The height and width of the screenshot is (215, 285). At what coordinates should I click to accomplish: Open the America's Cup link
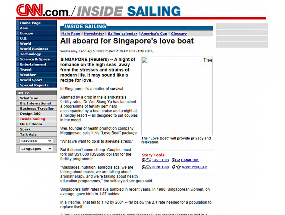point(154,34)
